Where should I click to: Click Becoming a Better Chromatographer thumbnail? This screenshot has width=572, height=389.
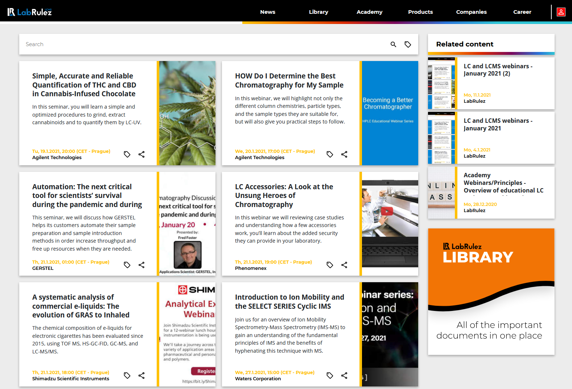coord(390,113)
